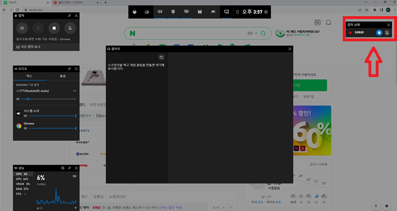Open the Xbox icon in Game Bar
The image size is (397, 211).
[x=135, y=12]
